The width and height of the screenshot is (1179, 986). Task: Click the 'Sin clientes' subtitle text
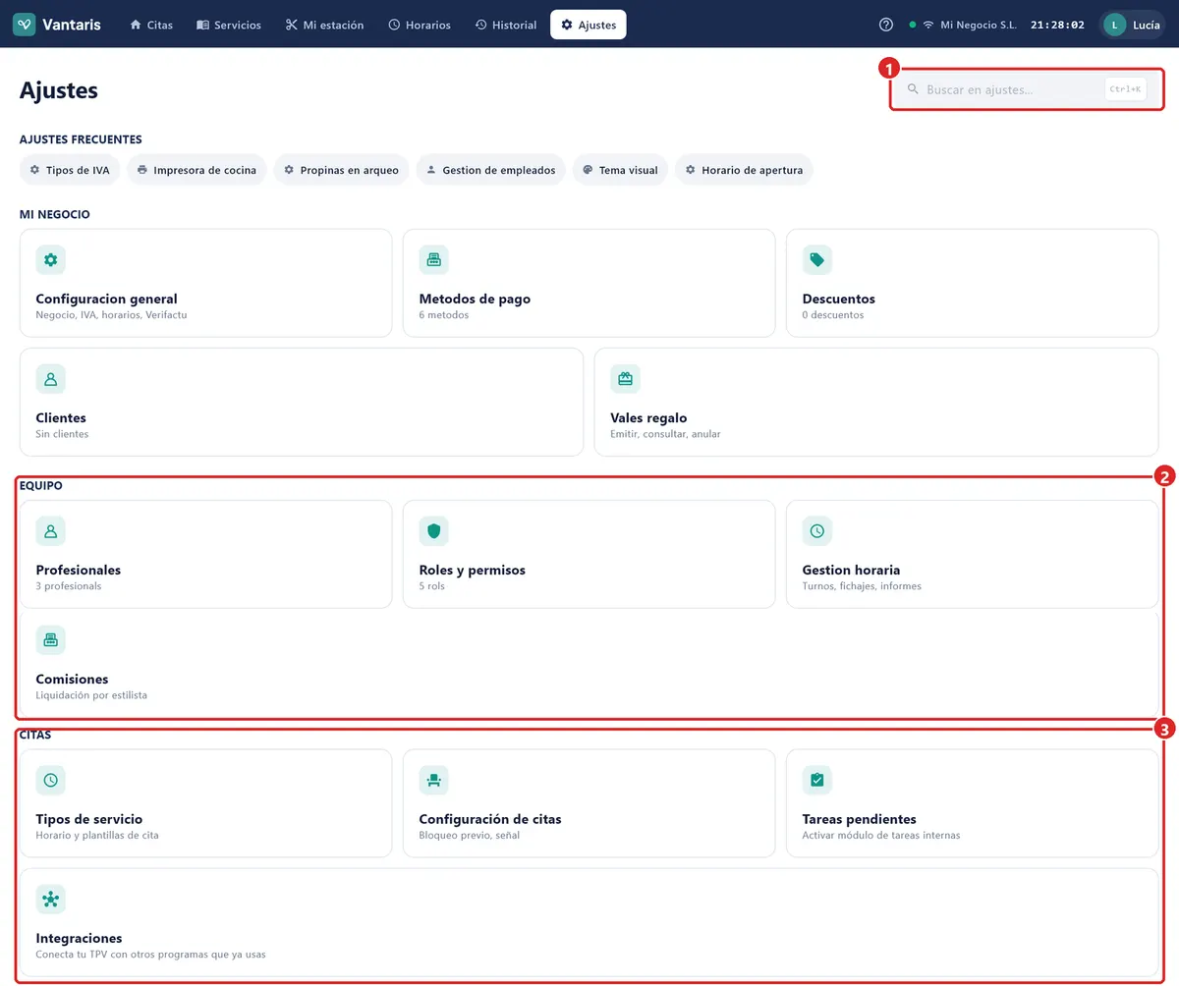pos(62,434)
